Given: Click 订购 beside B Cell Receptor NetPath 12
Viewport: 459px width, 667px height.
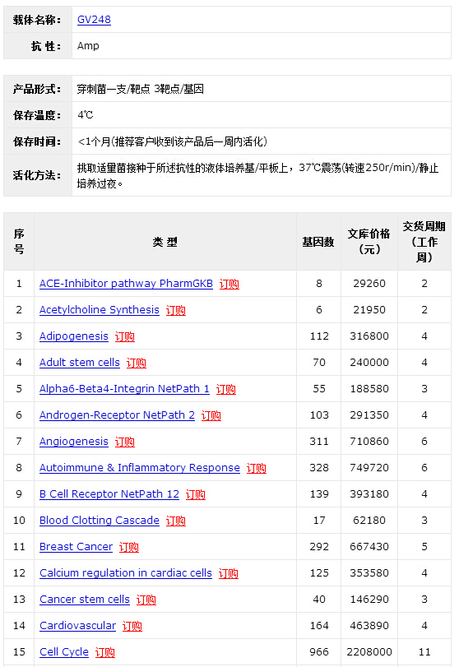Looking at the screenshot, I should (x=196, y=495).
